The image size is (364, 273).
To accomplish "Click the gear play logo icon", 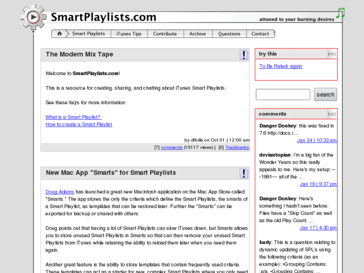I will click(33, 17).
